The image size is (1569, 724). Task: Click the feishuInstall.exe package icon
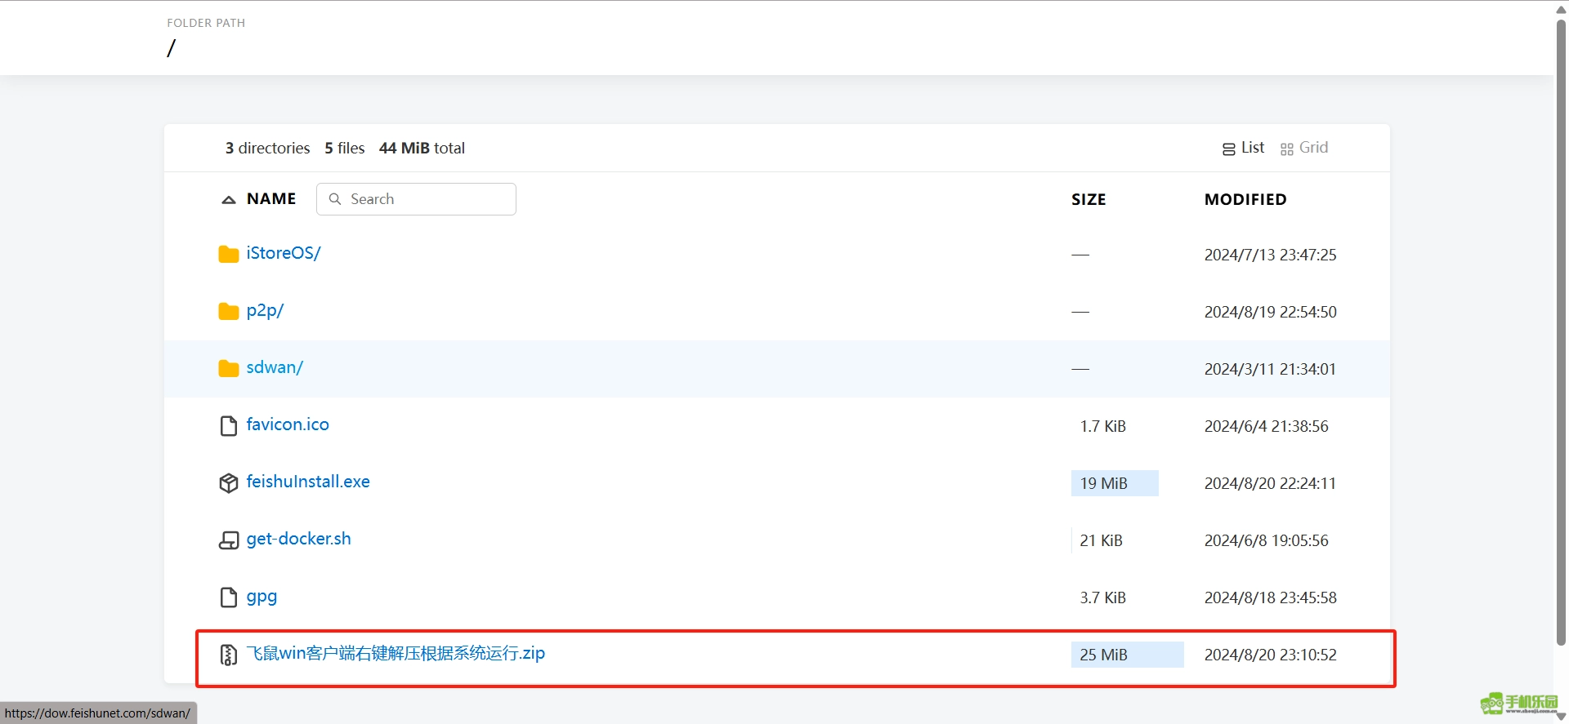click(x=228, y=483)
